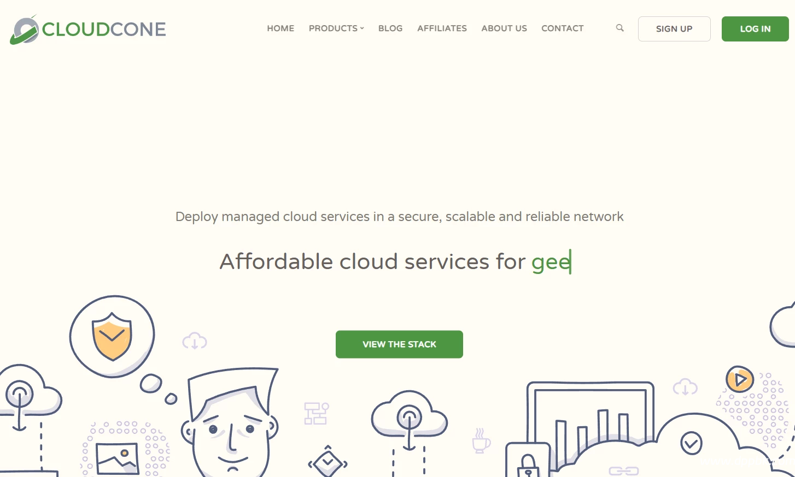Click the small cloud download icon near shield
The width and height of the screenshot is (795, 477).
click(195, 341)
